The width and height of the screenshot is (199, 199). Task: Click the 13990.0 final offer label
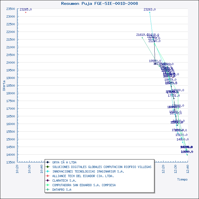(x=187, y=152)
